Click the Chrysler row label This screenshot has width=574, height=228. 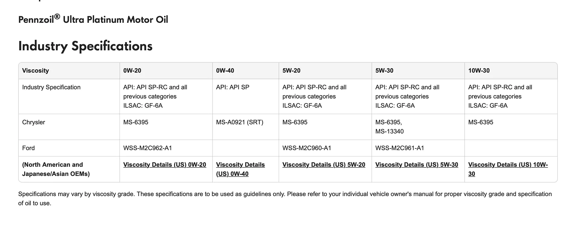[34, 122]
